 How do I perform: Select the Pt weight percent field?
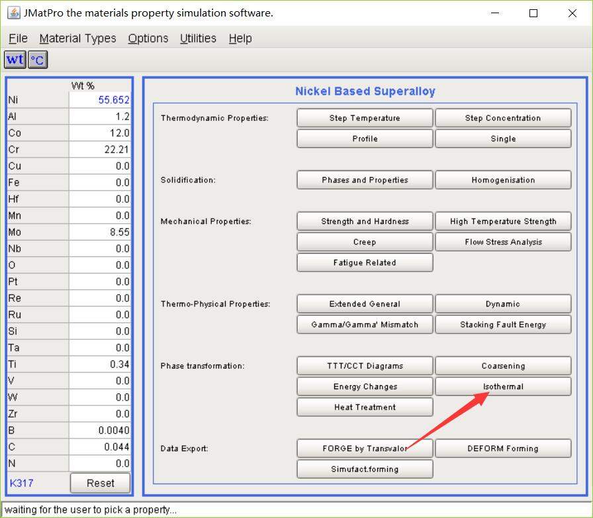(100, 281)
